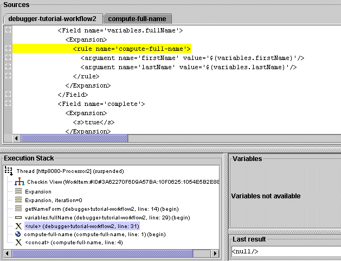The height and width of the screenshot is (261, 341).
Task: Click the X icon beside <rule> stack frame
Action: coord(18,226)
